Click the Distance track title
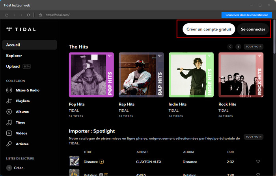The width and height of the screenshot is (276, 176). click(91, 162)
